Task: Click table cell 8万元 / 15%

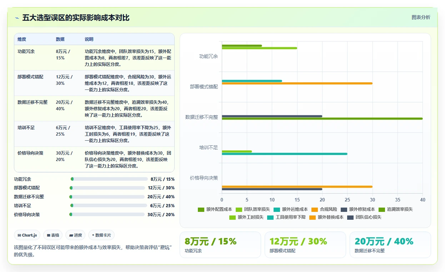Action: click(63, 54)
